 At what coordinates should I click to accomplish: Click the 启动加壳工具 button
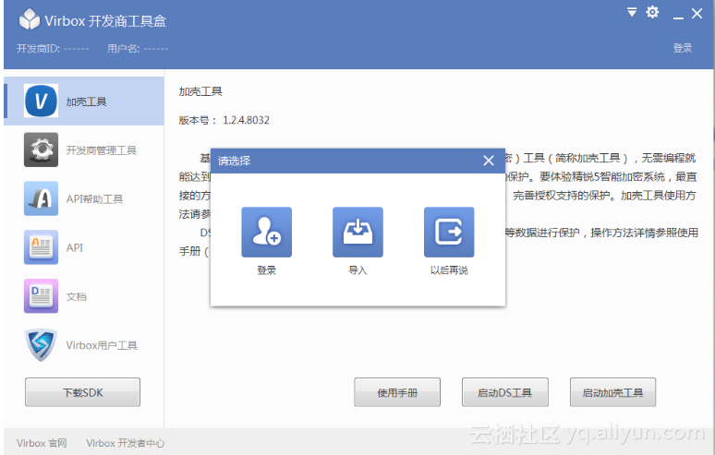[612, 392]
